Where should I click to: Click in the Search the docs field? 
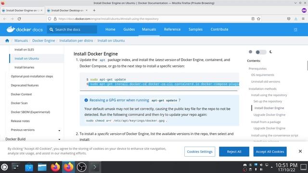72,29
